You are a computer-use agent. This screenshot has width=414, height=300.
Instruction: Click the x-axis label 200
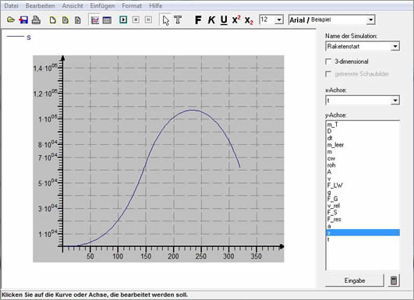[173, 256]
